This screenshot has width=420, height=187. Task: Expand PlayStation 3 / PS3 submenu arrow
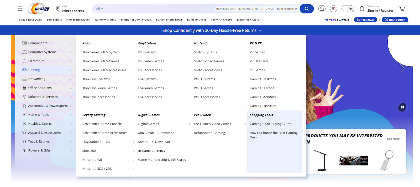134,142
